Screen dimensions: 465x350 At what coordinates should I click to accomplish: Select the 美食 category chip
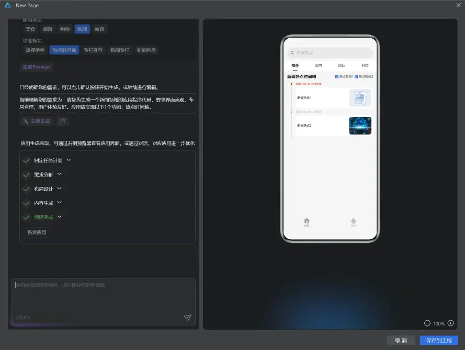point(30,29)
